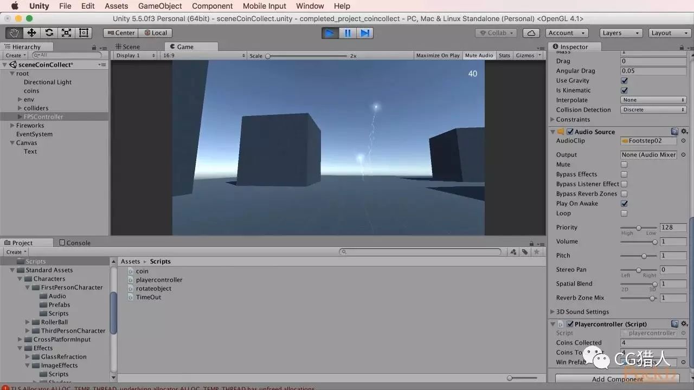Expand the Fireworks hierarchy item

[12, 126]
